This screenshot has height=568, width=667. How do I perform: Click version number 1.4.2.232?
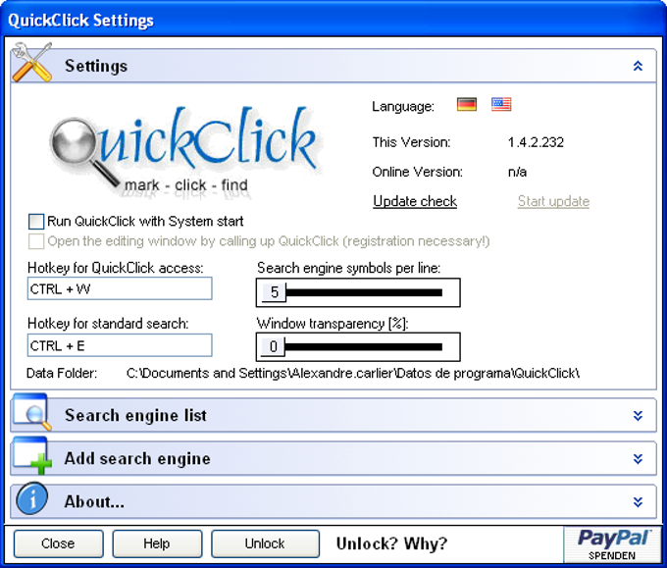click(x=536, y=142)
